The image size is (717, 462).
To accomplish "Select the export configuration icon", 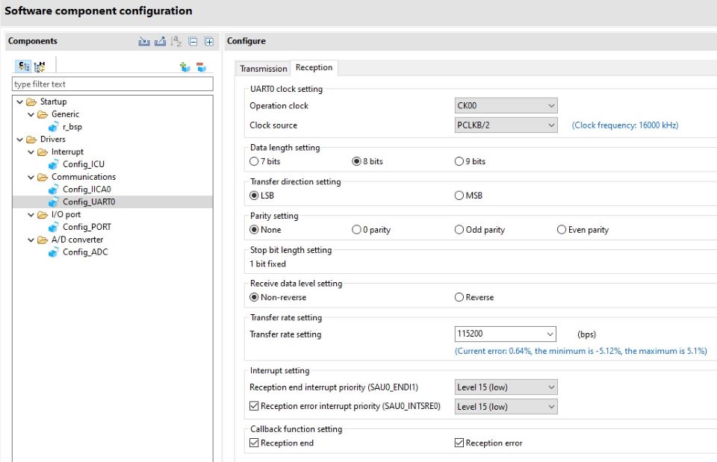I will click(160, 42).
